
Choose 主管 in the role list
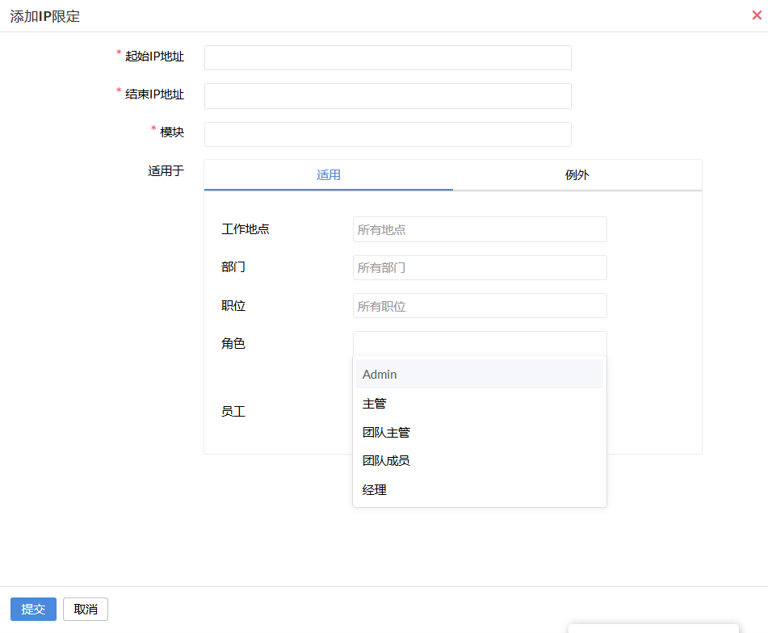pos(480,404)
